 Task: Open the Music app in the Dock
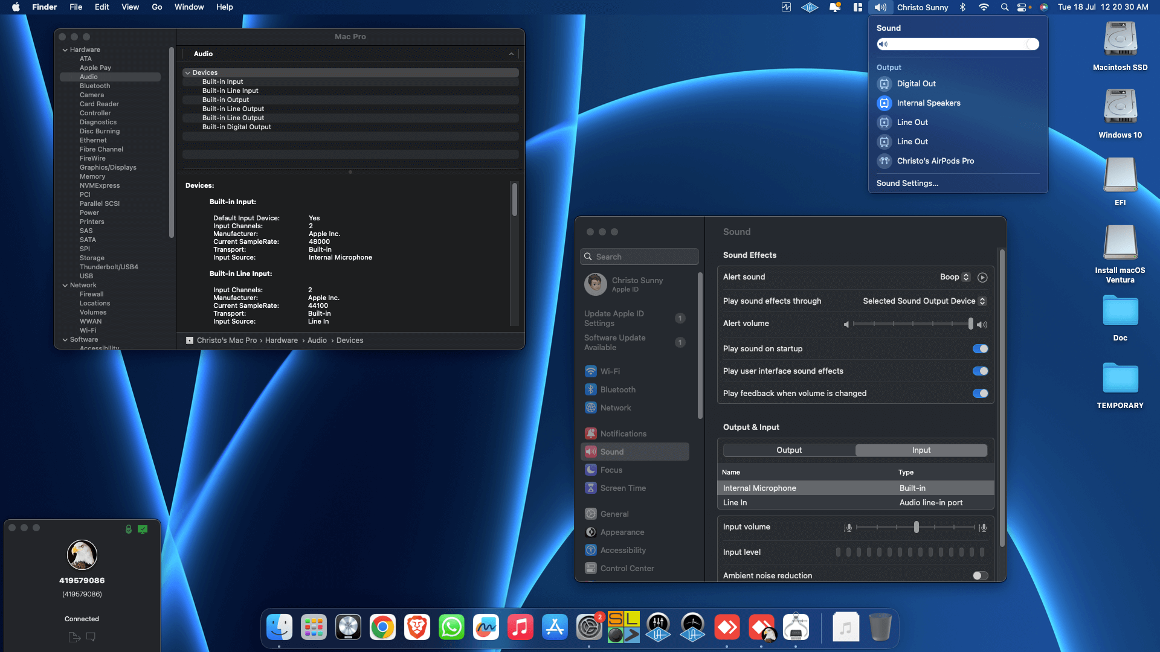click(520, 627)
